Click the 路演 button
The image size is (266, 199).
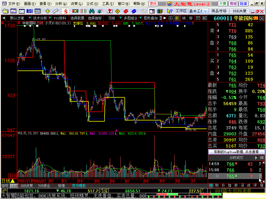243,3
